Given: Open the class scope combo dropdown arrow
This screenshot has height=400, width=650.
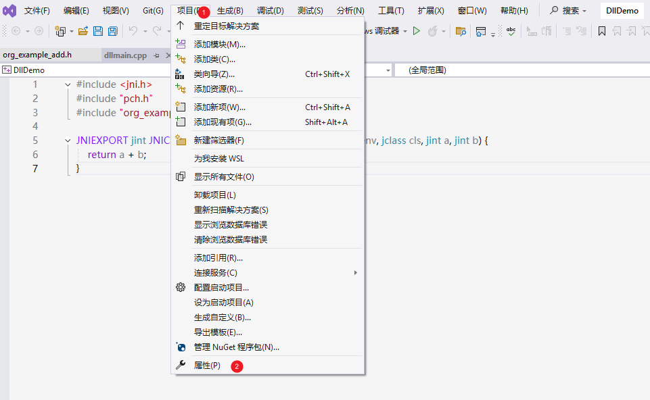Looking at the screenshot, I should [x=388, y=70].
